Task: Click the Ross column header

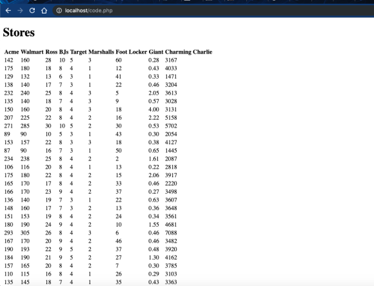Action: 52,52
